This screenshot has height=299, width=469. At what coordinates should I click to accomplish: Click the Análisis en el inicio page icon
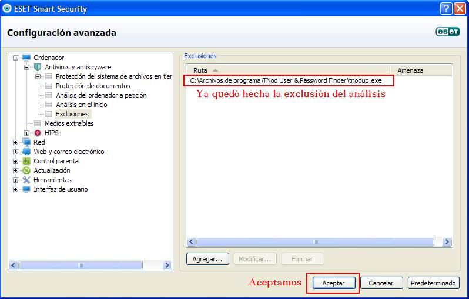click(x=48, y=105)
